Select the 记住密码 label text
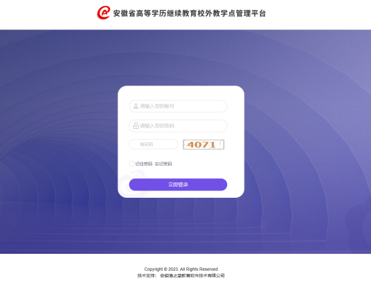Image resolution: width=371 pixels, height=282 pixels. point(143,164)
